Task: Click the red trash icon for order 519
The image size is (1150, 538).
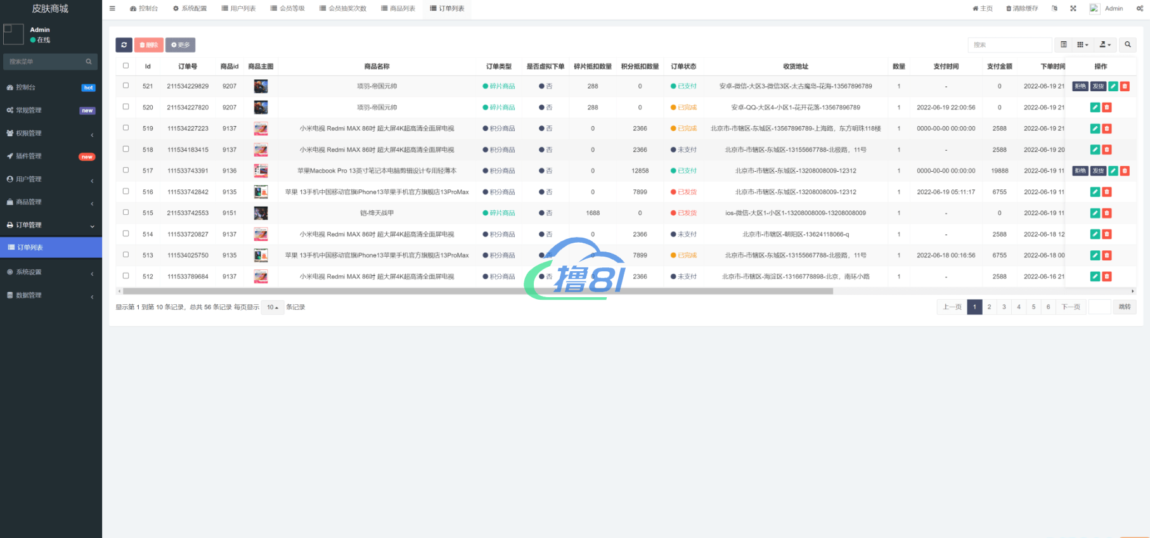Action: click(x=1107, y=129)
